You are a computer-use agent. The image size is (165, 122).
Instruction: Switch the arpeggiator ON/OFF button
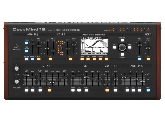coord(27,59)
